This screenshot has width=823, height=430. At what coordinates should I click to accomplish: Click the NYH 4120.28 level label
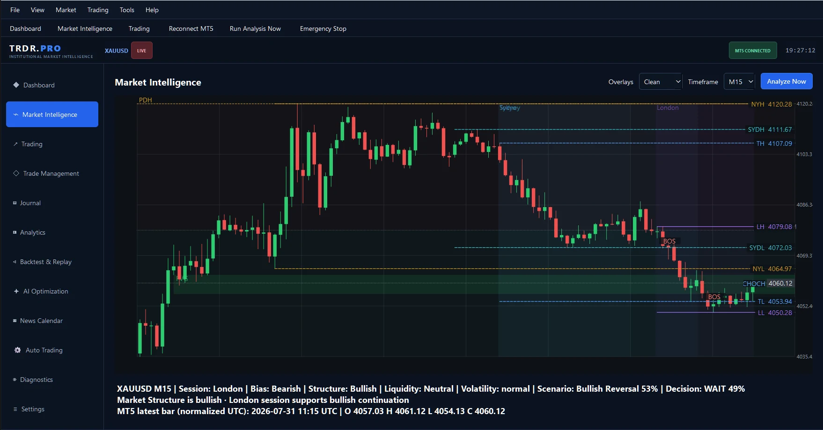pos(772,104)
